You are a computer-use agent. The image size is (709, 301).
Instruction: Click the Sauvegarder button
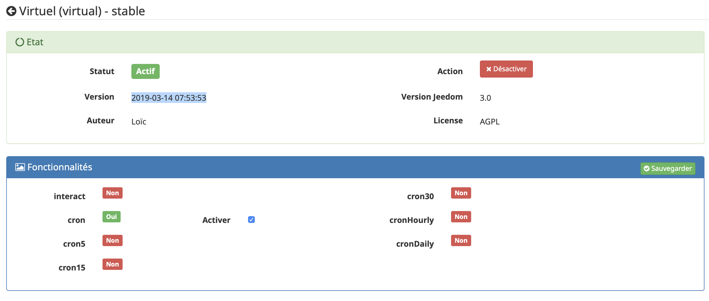click(x=668, y=169)
